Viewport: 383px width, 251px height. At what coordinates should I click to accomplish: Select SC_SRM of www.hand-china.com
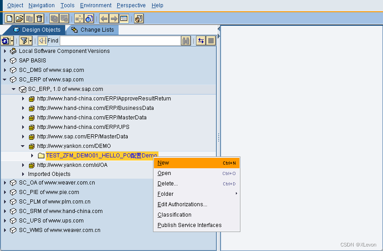(x=61, y=211)
